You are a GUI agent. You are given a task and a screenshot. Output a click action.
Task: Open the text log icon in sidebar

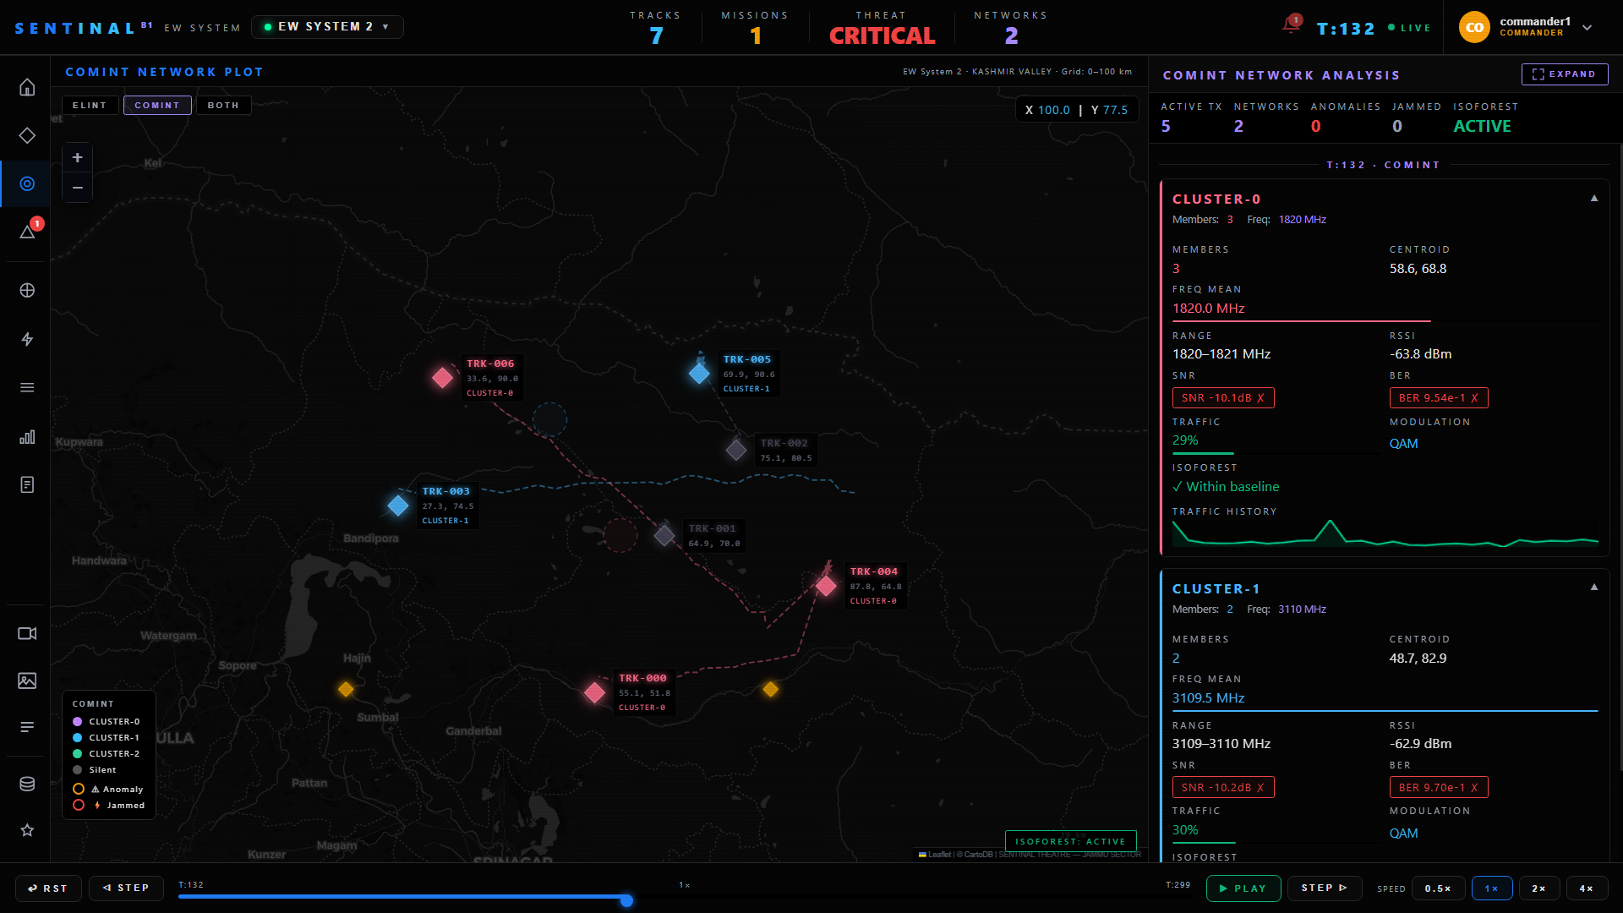tap(27, 727)
